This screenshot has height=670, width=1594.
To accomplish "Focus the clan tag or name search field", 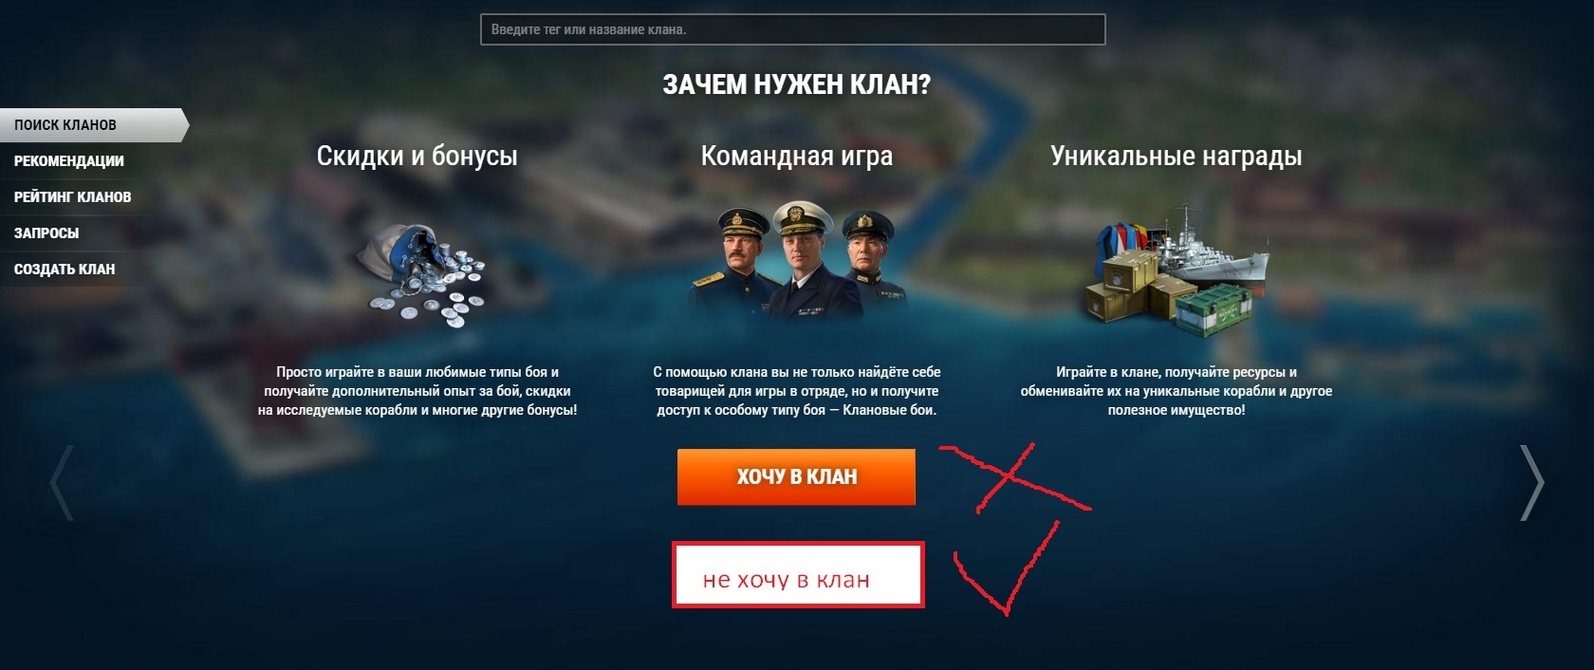I will click(x=792, y=29).
